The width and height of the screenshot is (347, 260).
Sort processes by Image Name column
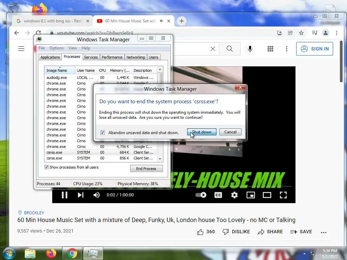click(60, 70)
